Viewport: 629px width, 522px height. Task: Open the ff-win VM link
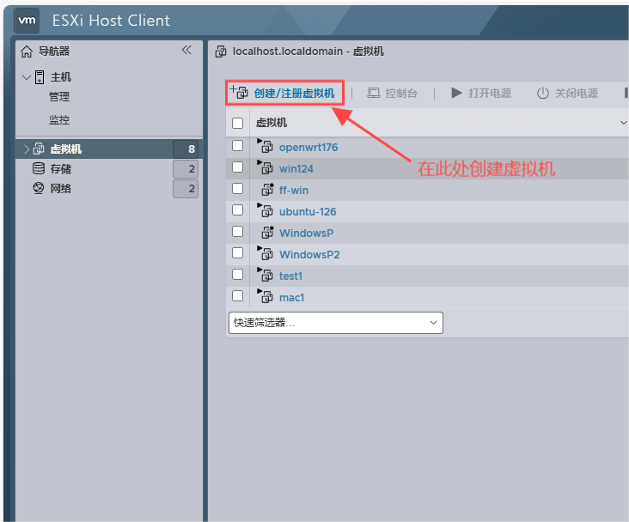(x=294, y=190)
